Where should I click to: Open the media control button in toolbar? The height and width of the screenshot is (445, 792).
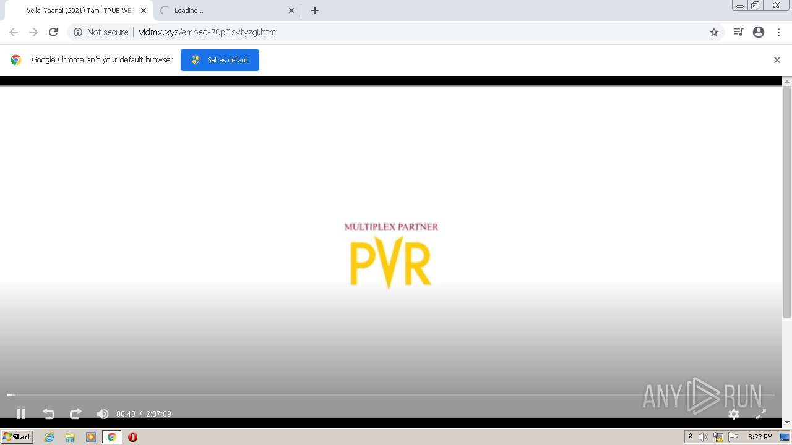pyautogui.click(x=738, y=32)
